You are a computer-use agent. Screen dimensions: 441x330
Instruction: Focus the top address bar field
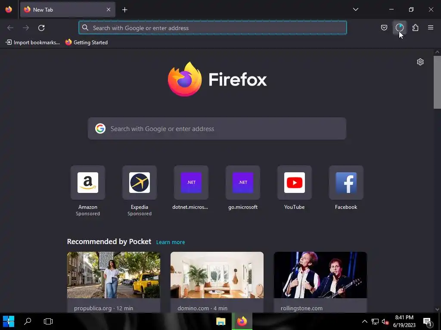coord(213,28)
